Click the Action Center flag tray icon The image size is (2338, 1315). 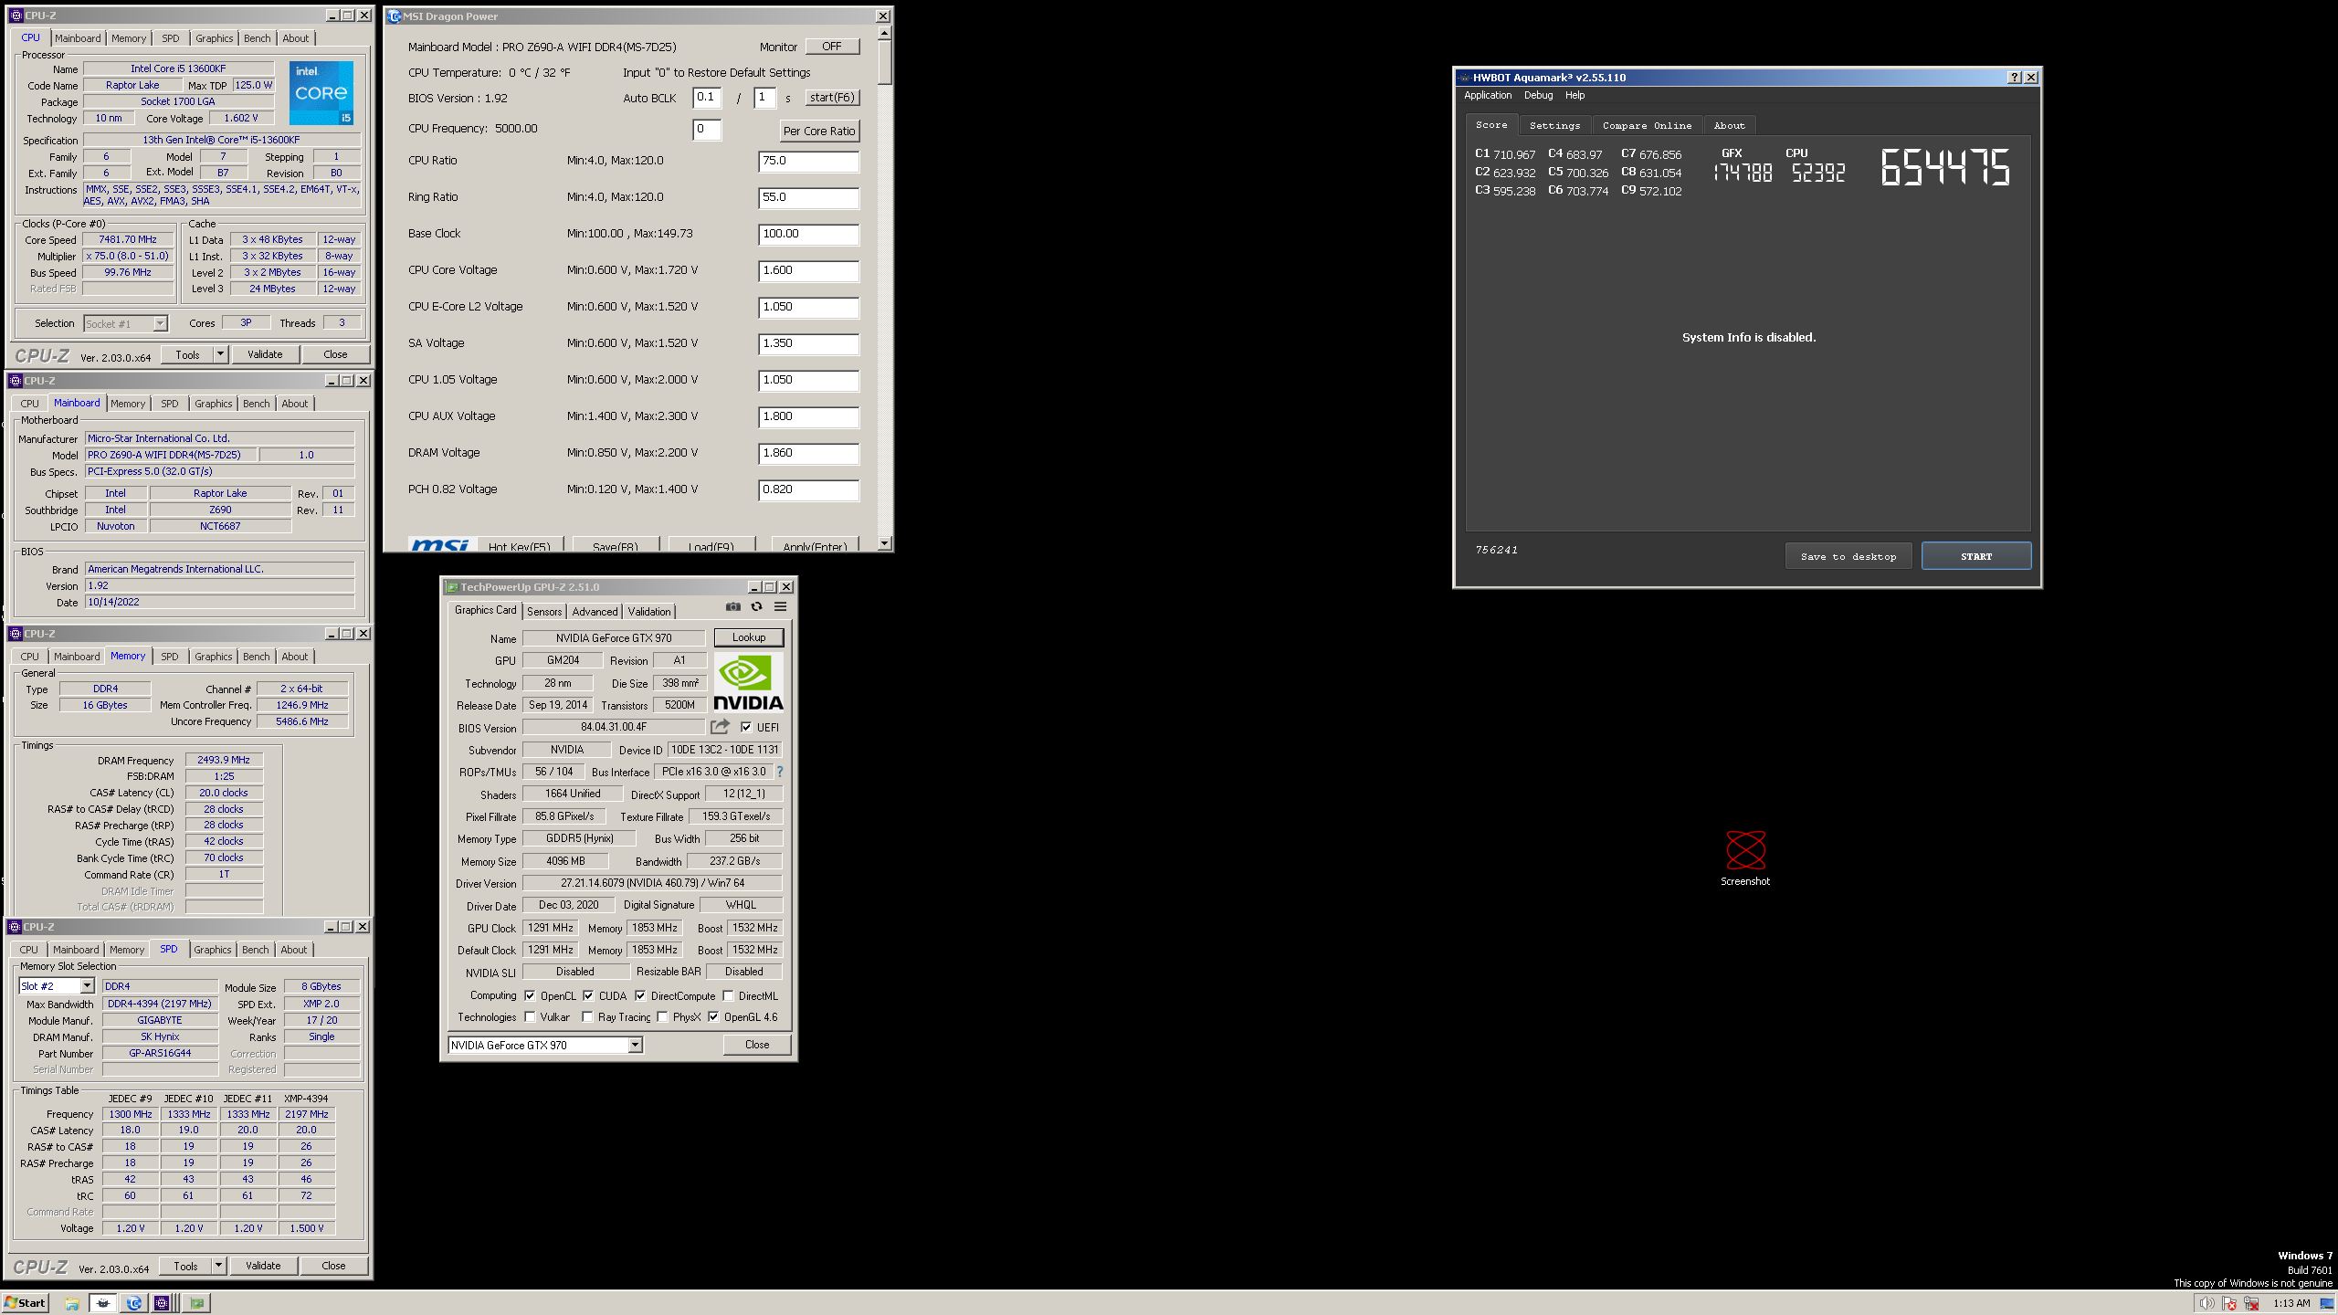tap(2229, 1304)
